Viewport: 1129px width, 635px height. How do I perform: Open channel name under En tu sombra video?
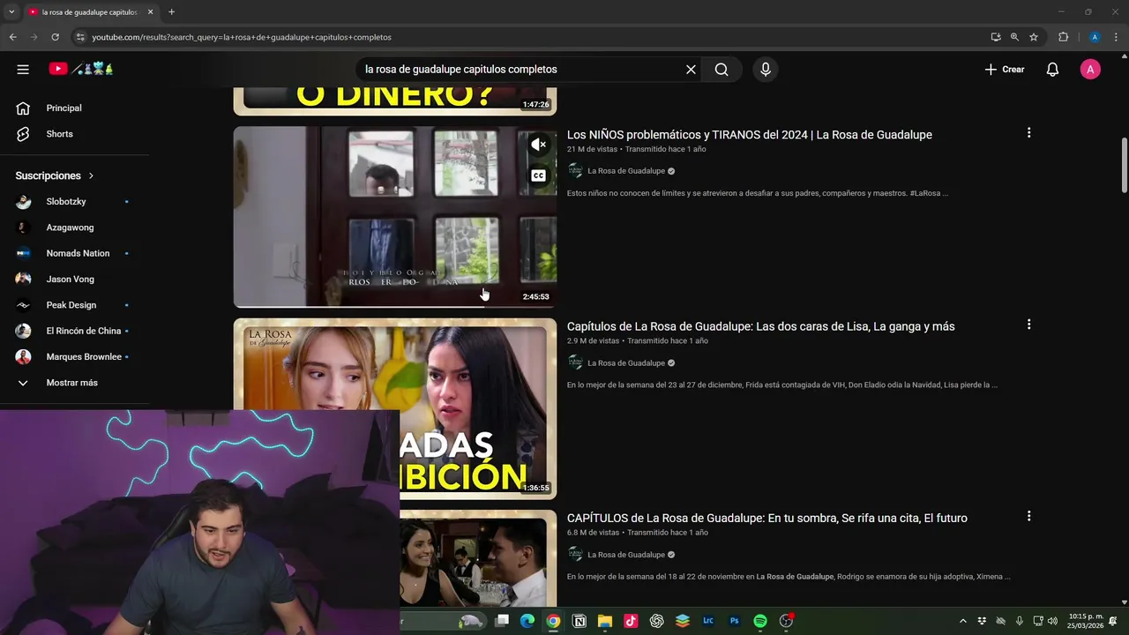coord(626,555)
